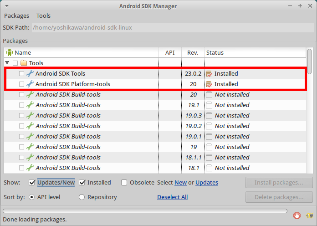Select API level sort radio button
The height and width of the screenshot is (226, 317).
point(31,197)
